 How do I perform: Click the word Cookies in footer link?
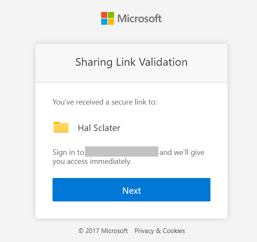174,231
